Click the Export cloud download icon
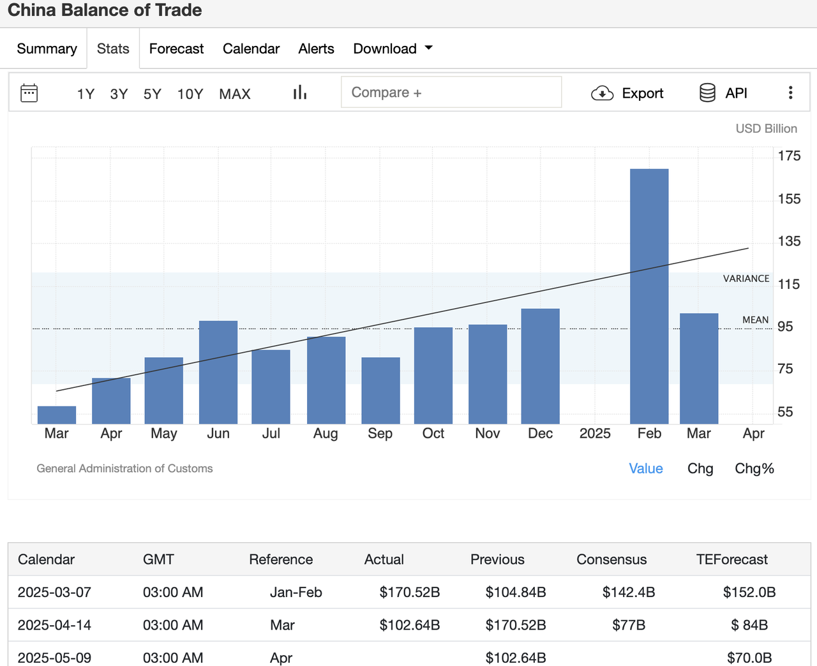 (x=602, y=93)
